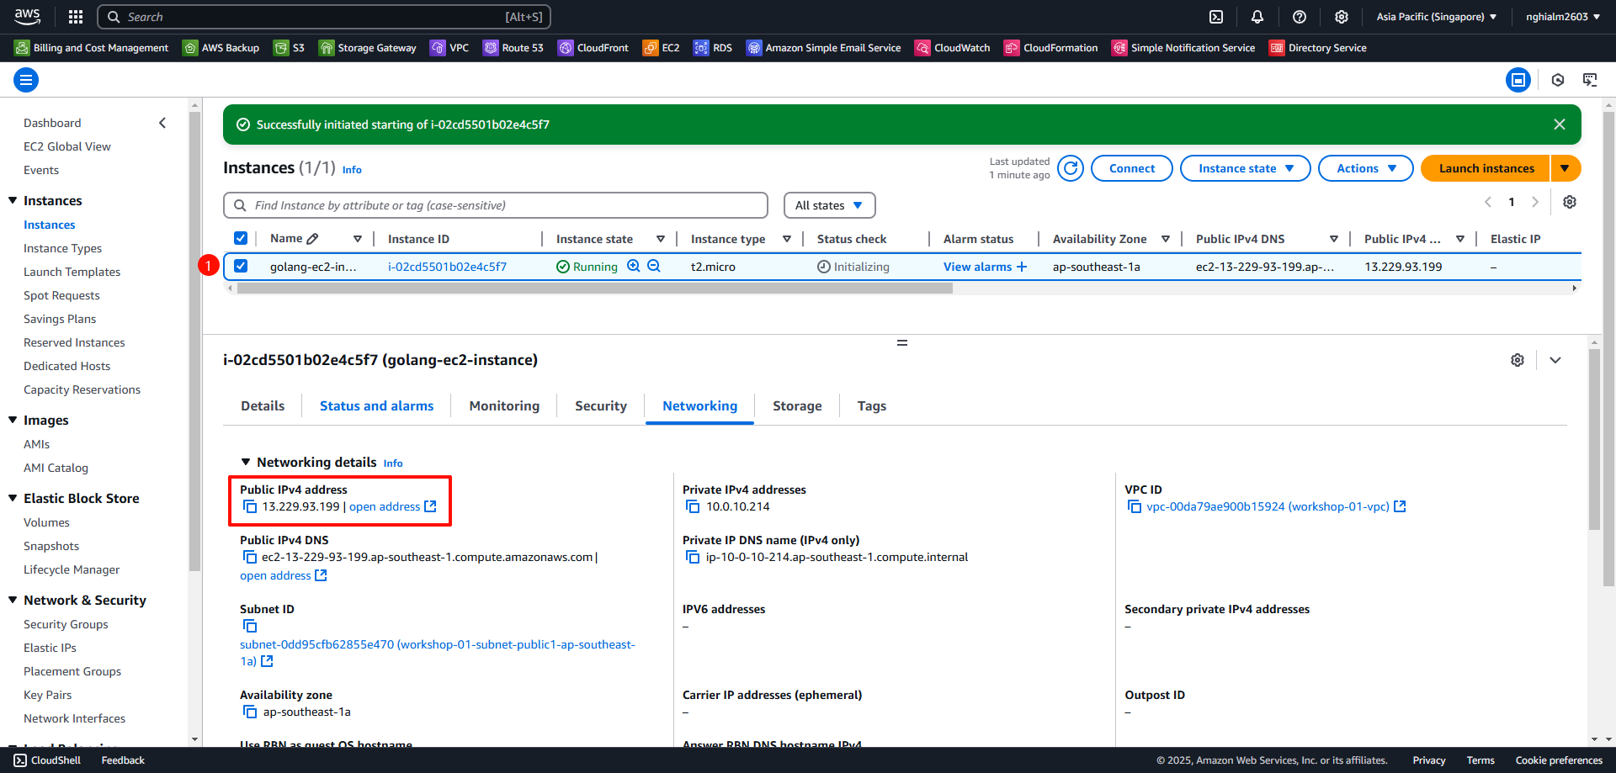Sort by Instance state column arrow
The image size is (1616, 773).
[661, 239]
